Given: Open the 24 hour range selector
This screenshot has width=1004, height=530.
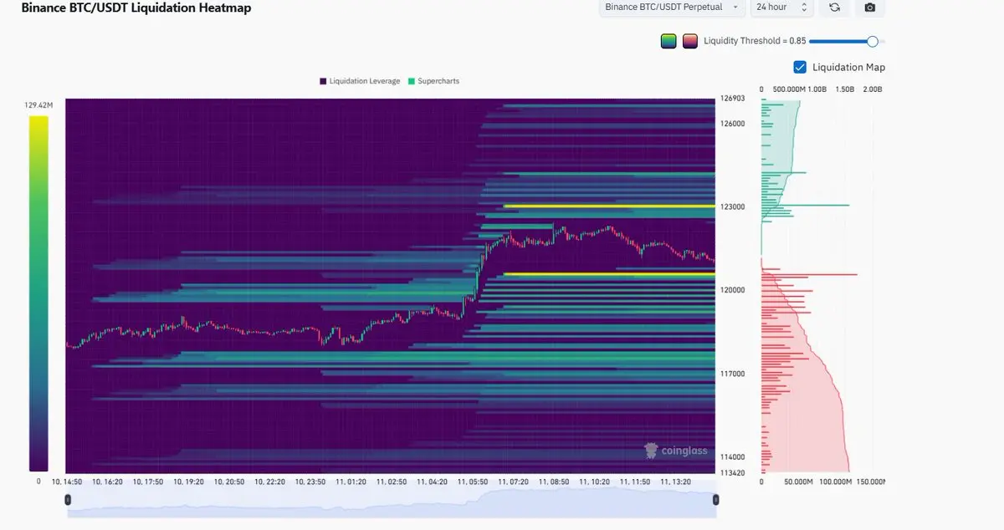Looking at the screenshot, I should coord(782,8).
